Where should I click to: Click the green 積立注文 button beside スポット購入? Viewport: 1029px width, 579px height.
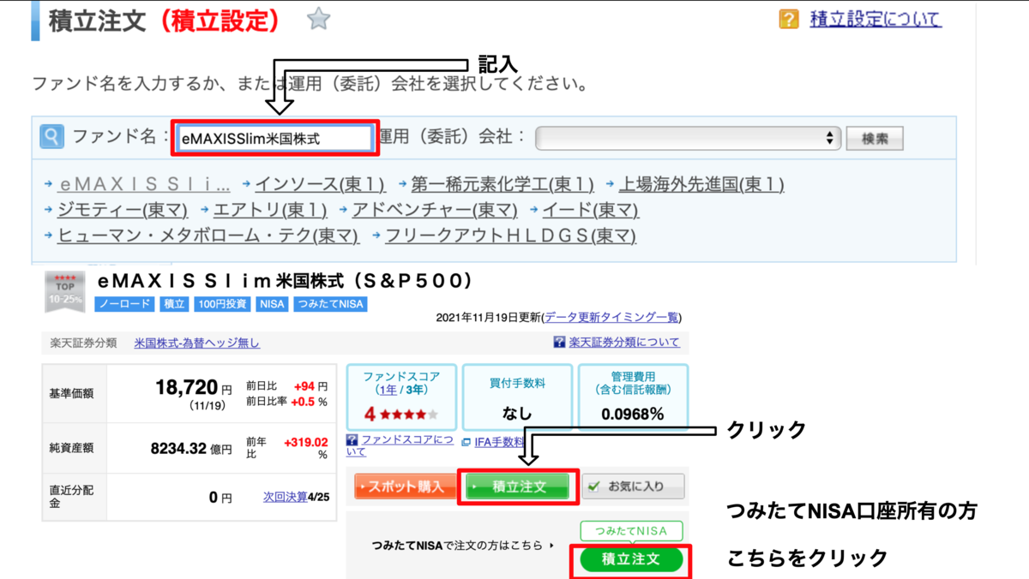(518, 486)
